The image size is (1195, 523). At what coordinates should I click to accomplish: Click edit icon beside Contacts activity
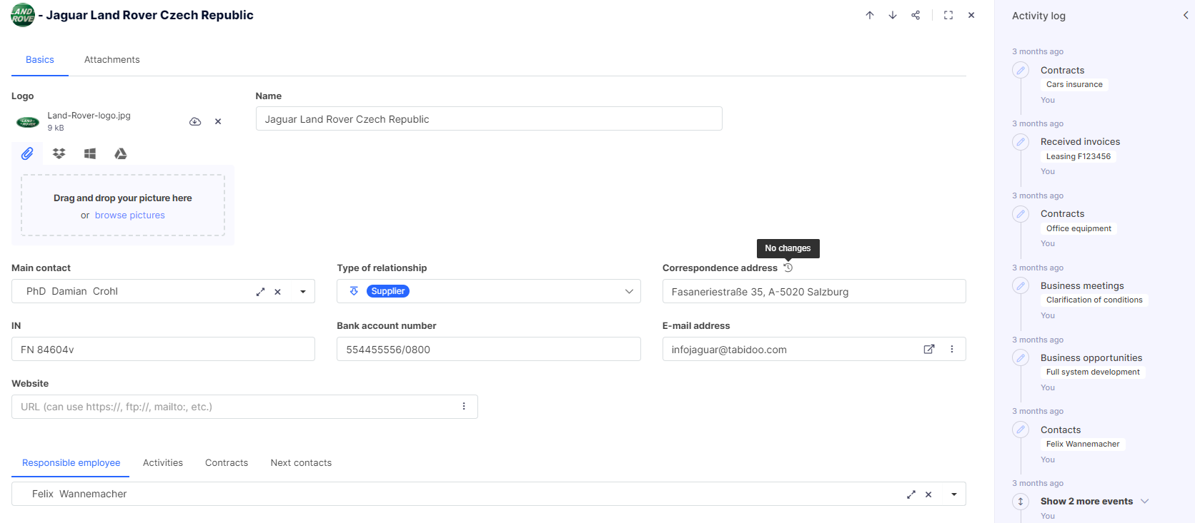coord(1021,430)
